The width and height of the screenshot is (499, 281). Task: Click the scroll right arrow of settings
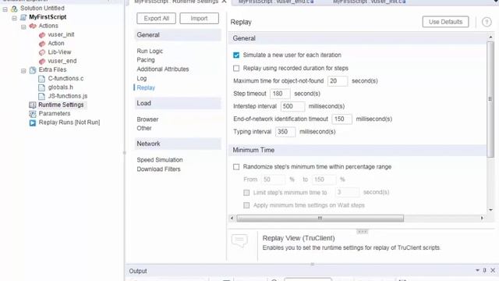pyautogui.click(x=482, y=219)
